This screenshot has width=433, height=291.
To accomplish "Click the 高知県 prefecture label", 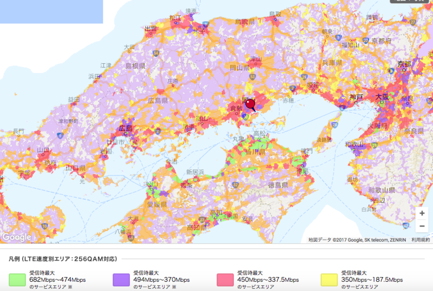I will pyautogui.click(x=196, y=228).
